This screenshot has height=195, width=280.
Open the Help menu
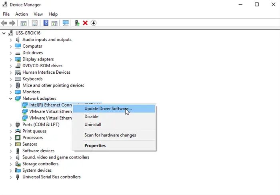pos(53,14)
